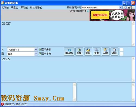The width and height of the screenshot is (136, 107).
Task: Click the game ad banner image
Action: coord(112,15)
